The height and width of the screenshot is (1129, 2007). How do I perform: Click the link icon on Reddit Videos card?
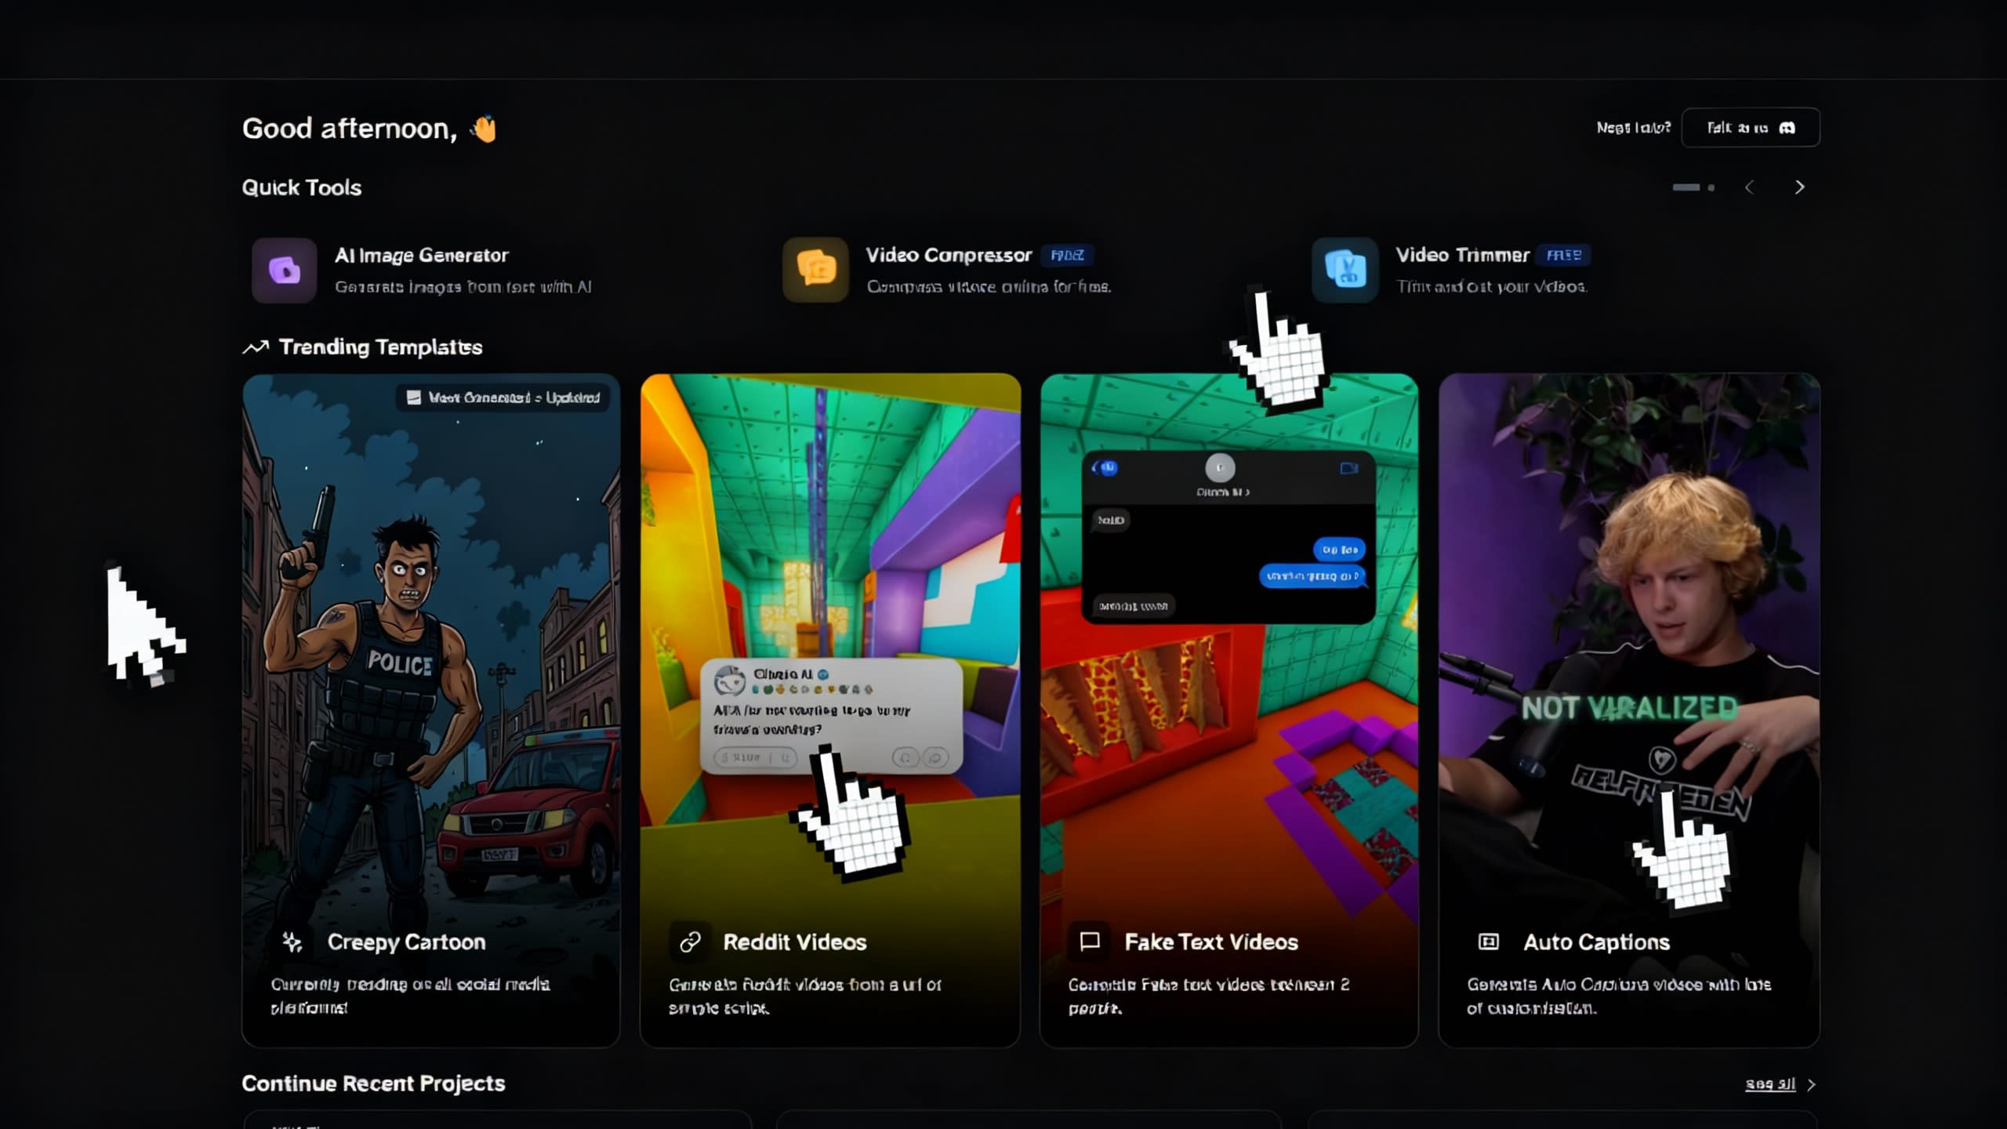click(690, 942)
